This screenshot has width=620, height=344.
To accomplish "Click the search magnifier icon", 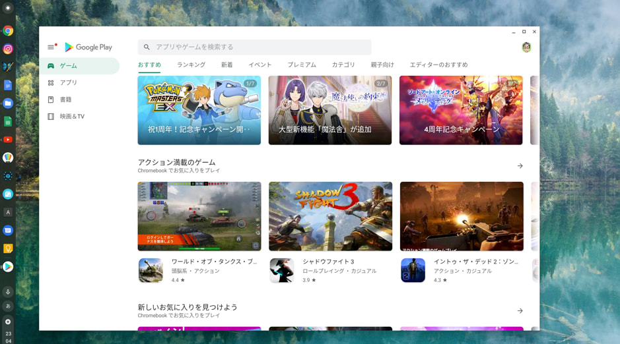I will click(x=147, y=47).
